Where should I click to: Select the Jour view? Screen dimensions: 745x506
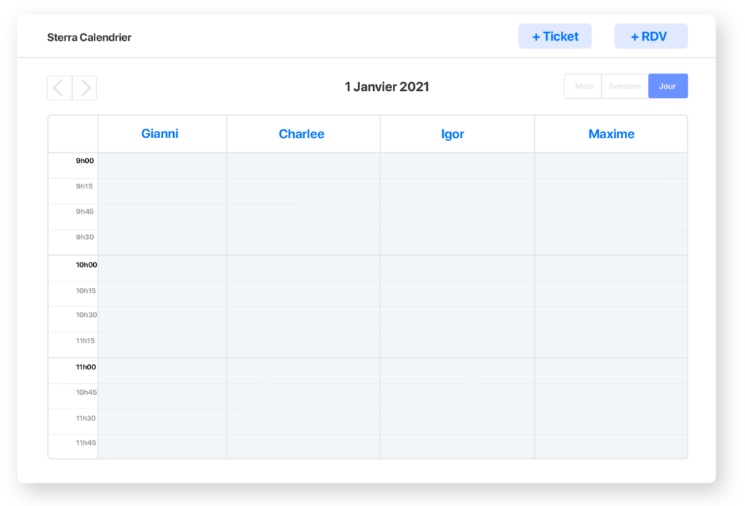[667, 87]
